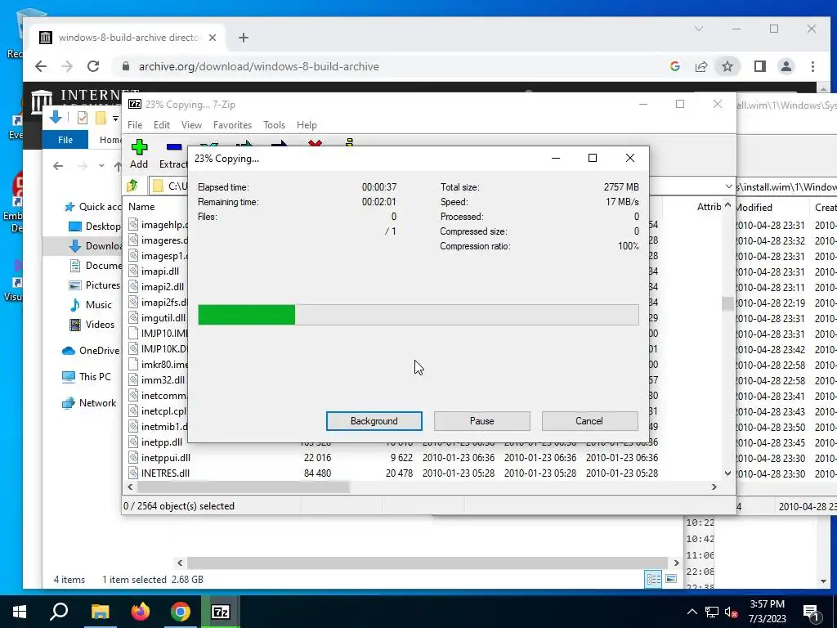Open Chrome profile avatar

[x=786, y=66]
